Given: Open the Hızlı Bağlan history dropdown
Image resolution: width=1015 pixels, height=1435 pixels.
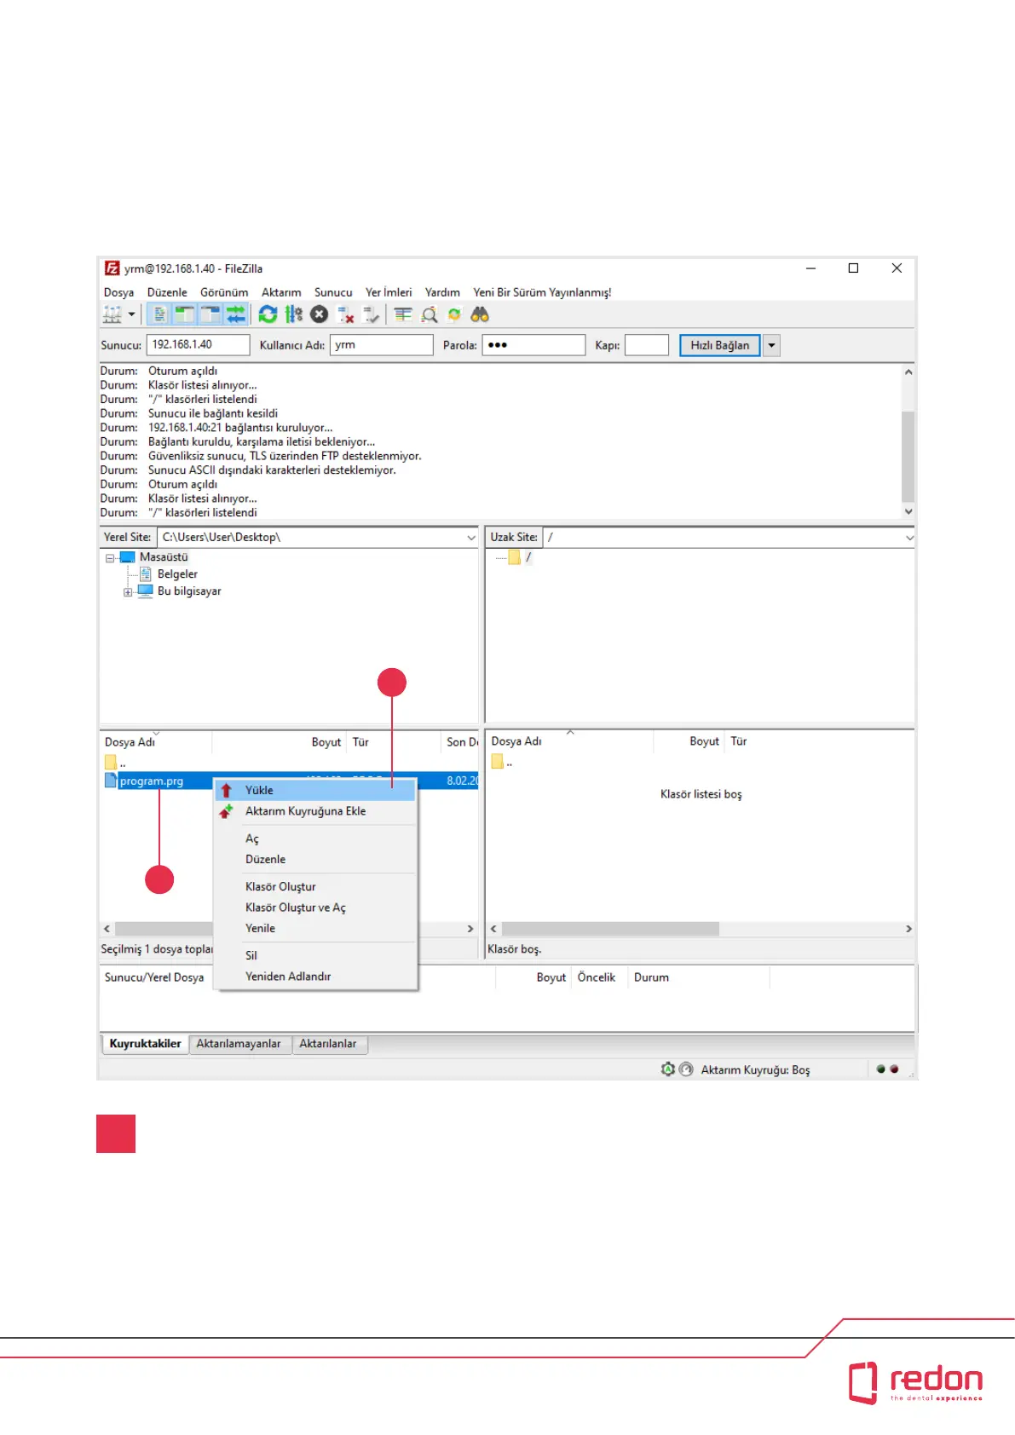Looking at the screenshot, I should click(771, 345).
